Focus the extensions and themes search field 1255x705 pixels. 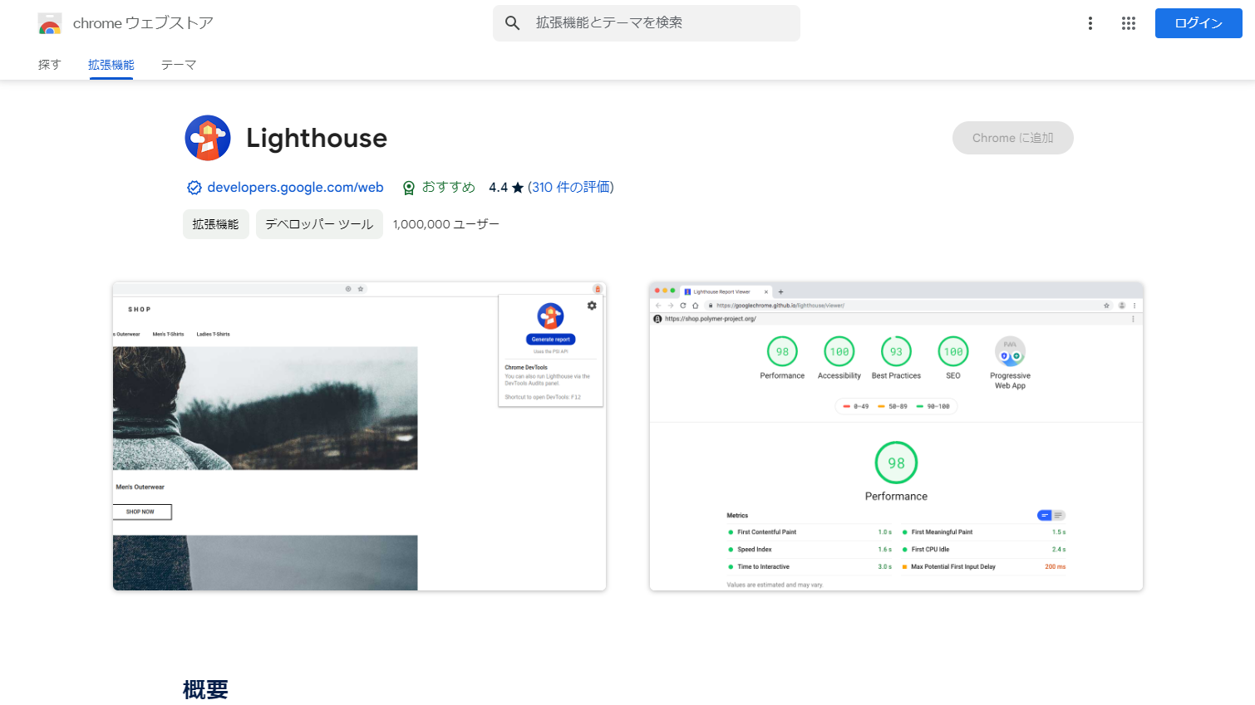pos(647,23)
